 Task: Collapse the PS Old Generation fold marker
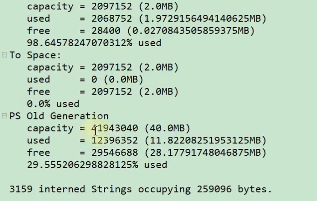point(5,116)
